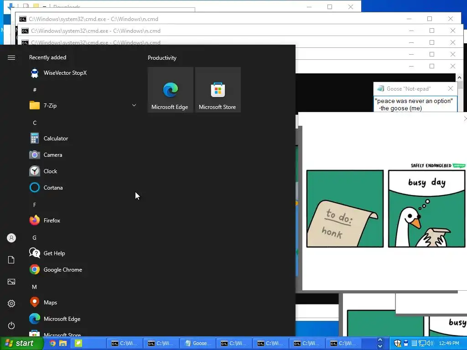Open the user account icon in Start rail

[x=11, y=238]
